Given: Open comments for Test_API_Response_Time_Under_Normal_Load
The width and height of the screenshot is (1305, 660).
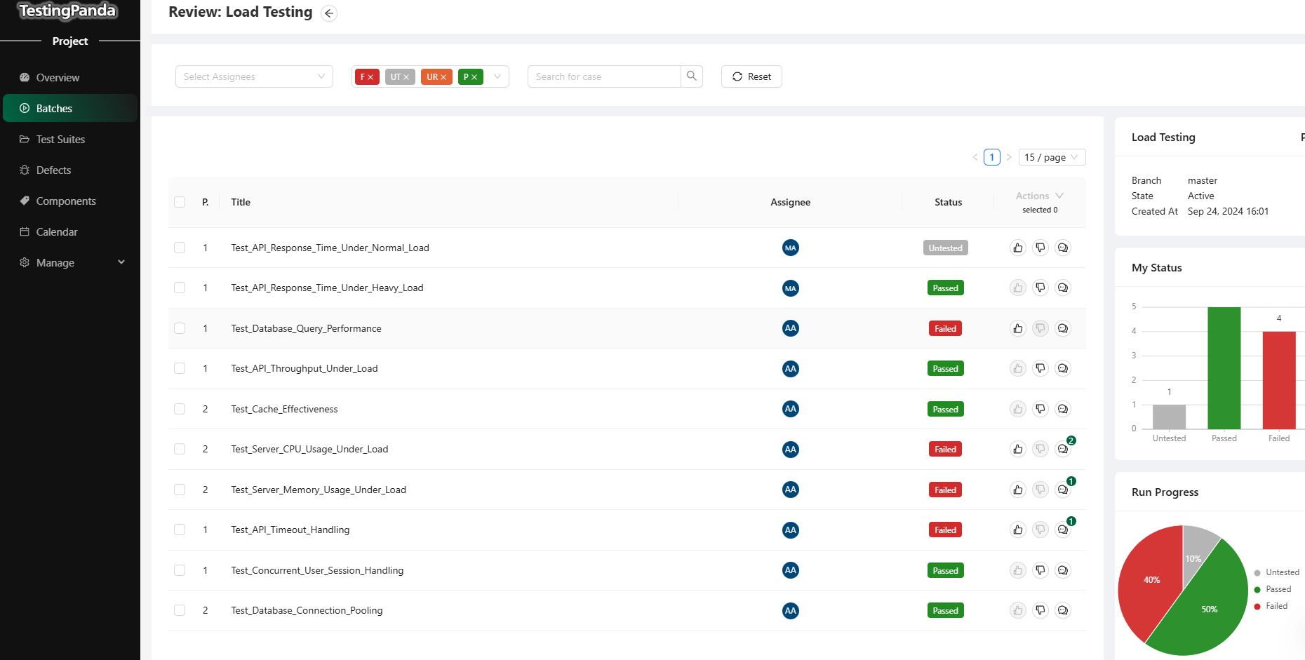Looking at the screenshot, I should pyautogui.click(x=1063, y=248).
